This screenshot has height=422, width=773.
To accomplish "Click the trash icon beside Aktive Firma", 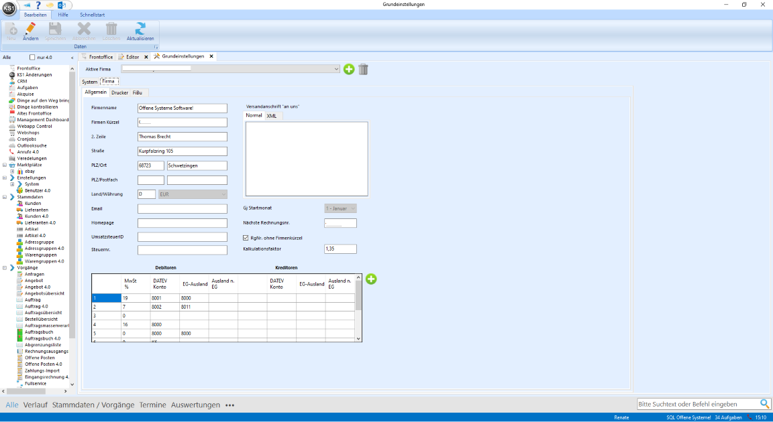I will point(363,69).
